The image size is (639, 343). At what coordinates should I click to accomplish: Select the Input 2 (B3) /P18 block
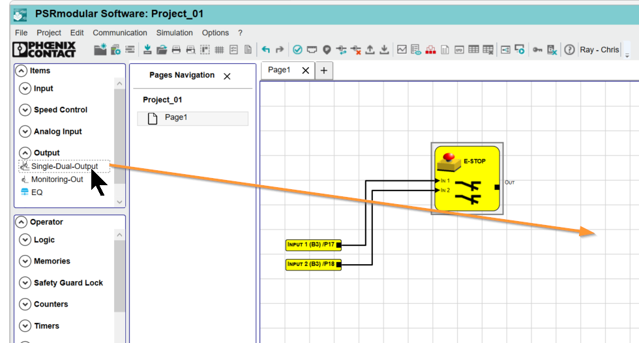point(313,264)
